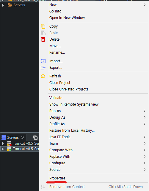Close the Servers view tab with X
Image resolution: width=149 pixels, height=191 pixels.
pos(23,138)
